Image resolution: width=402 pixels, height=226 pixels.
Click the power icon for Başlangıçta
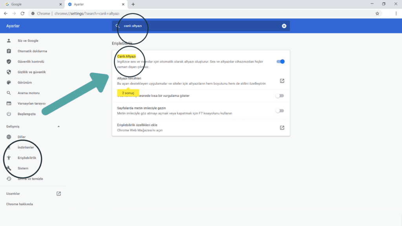9,114
